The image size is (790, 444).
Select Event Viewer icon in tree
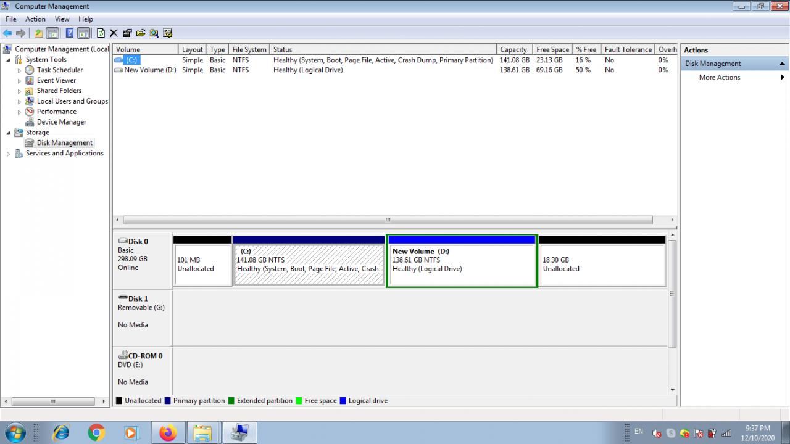point(30,81)
